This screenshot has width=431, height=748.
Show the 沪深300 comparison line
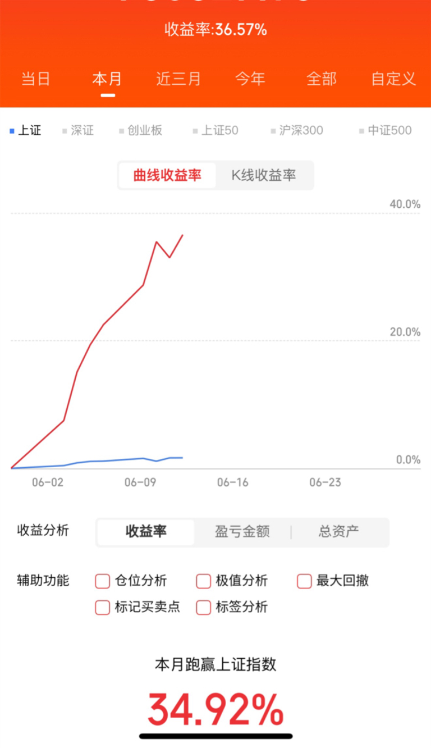pyautogui.click(x=296, y=131)
